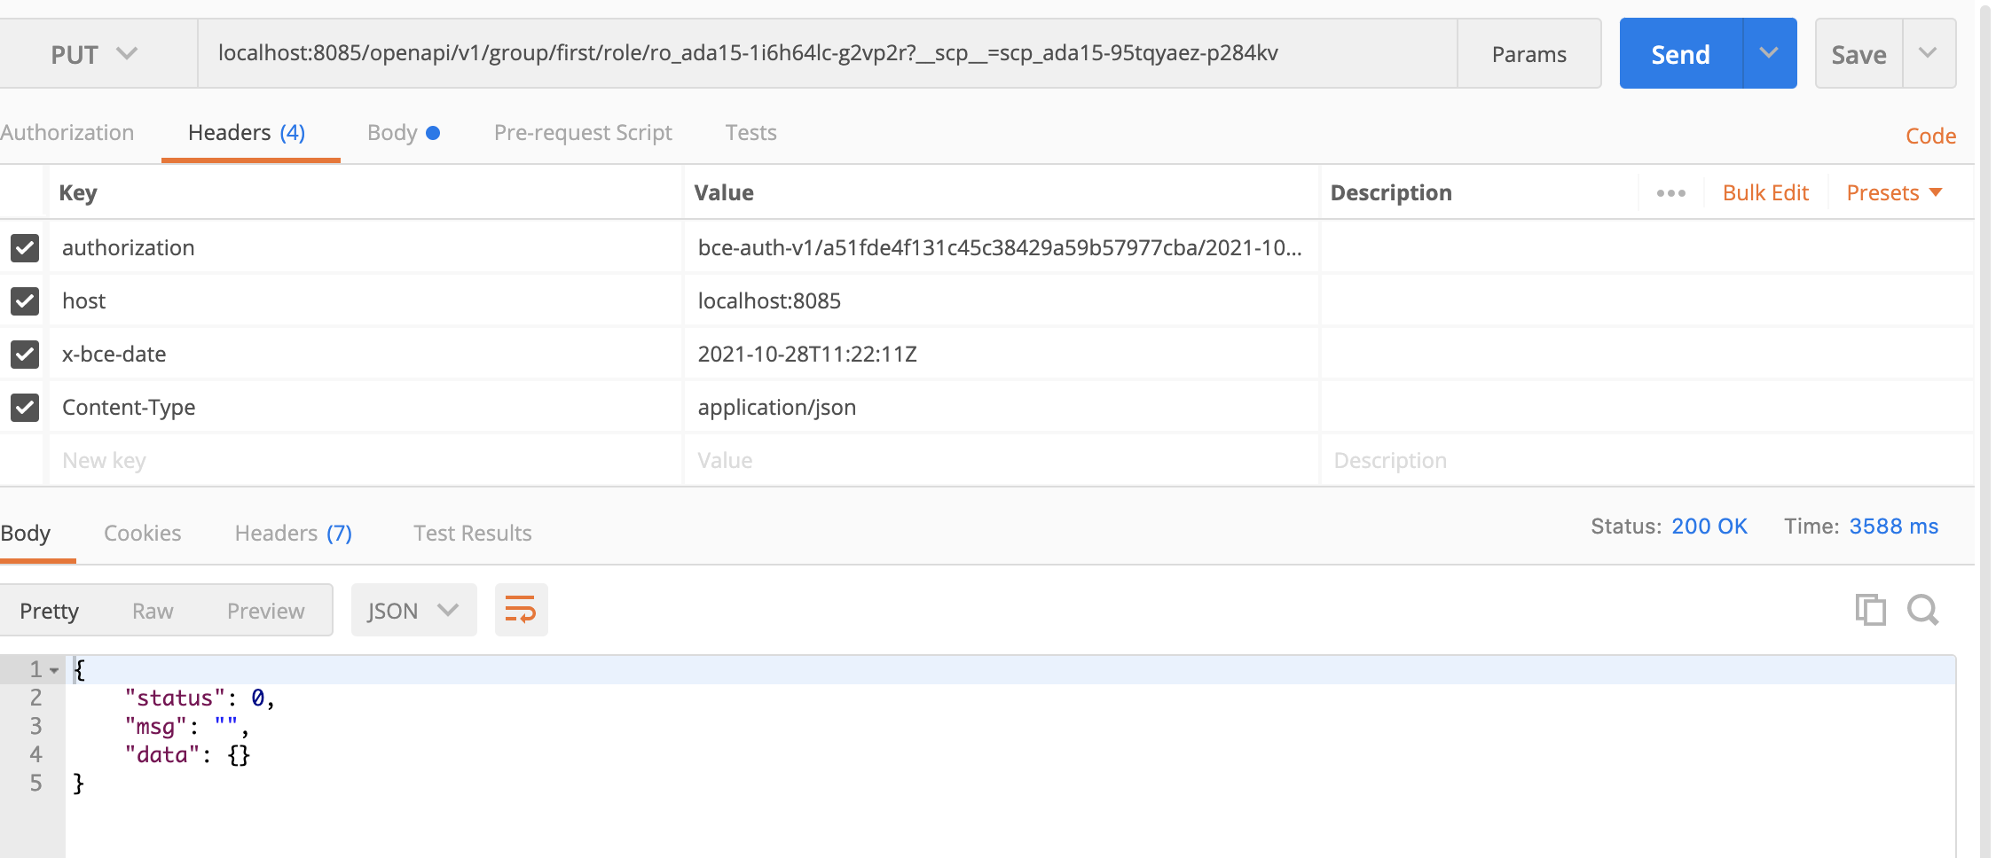Image resolution: width=1996 pixels, height=858 pixels.
Task: Expand the Send button dropdown arrow
Action: click(x=1769, y=54)
